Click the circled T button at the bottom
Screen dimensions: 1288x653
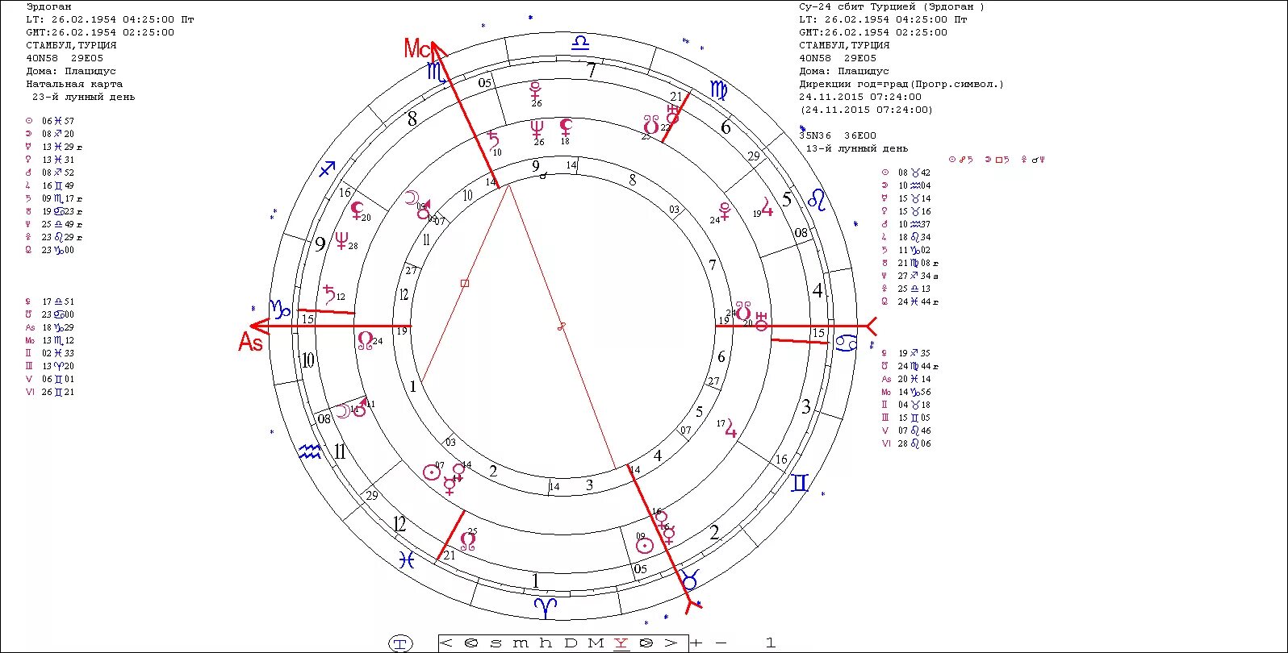pyautogui.click(x=400, y=643)
